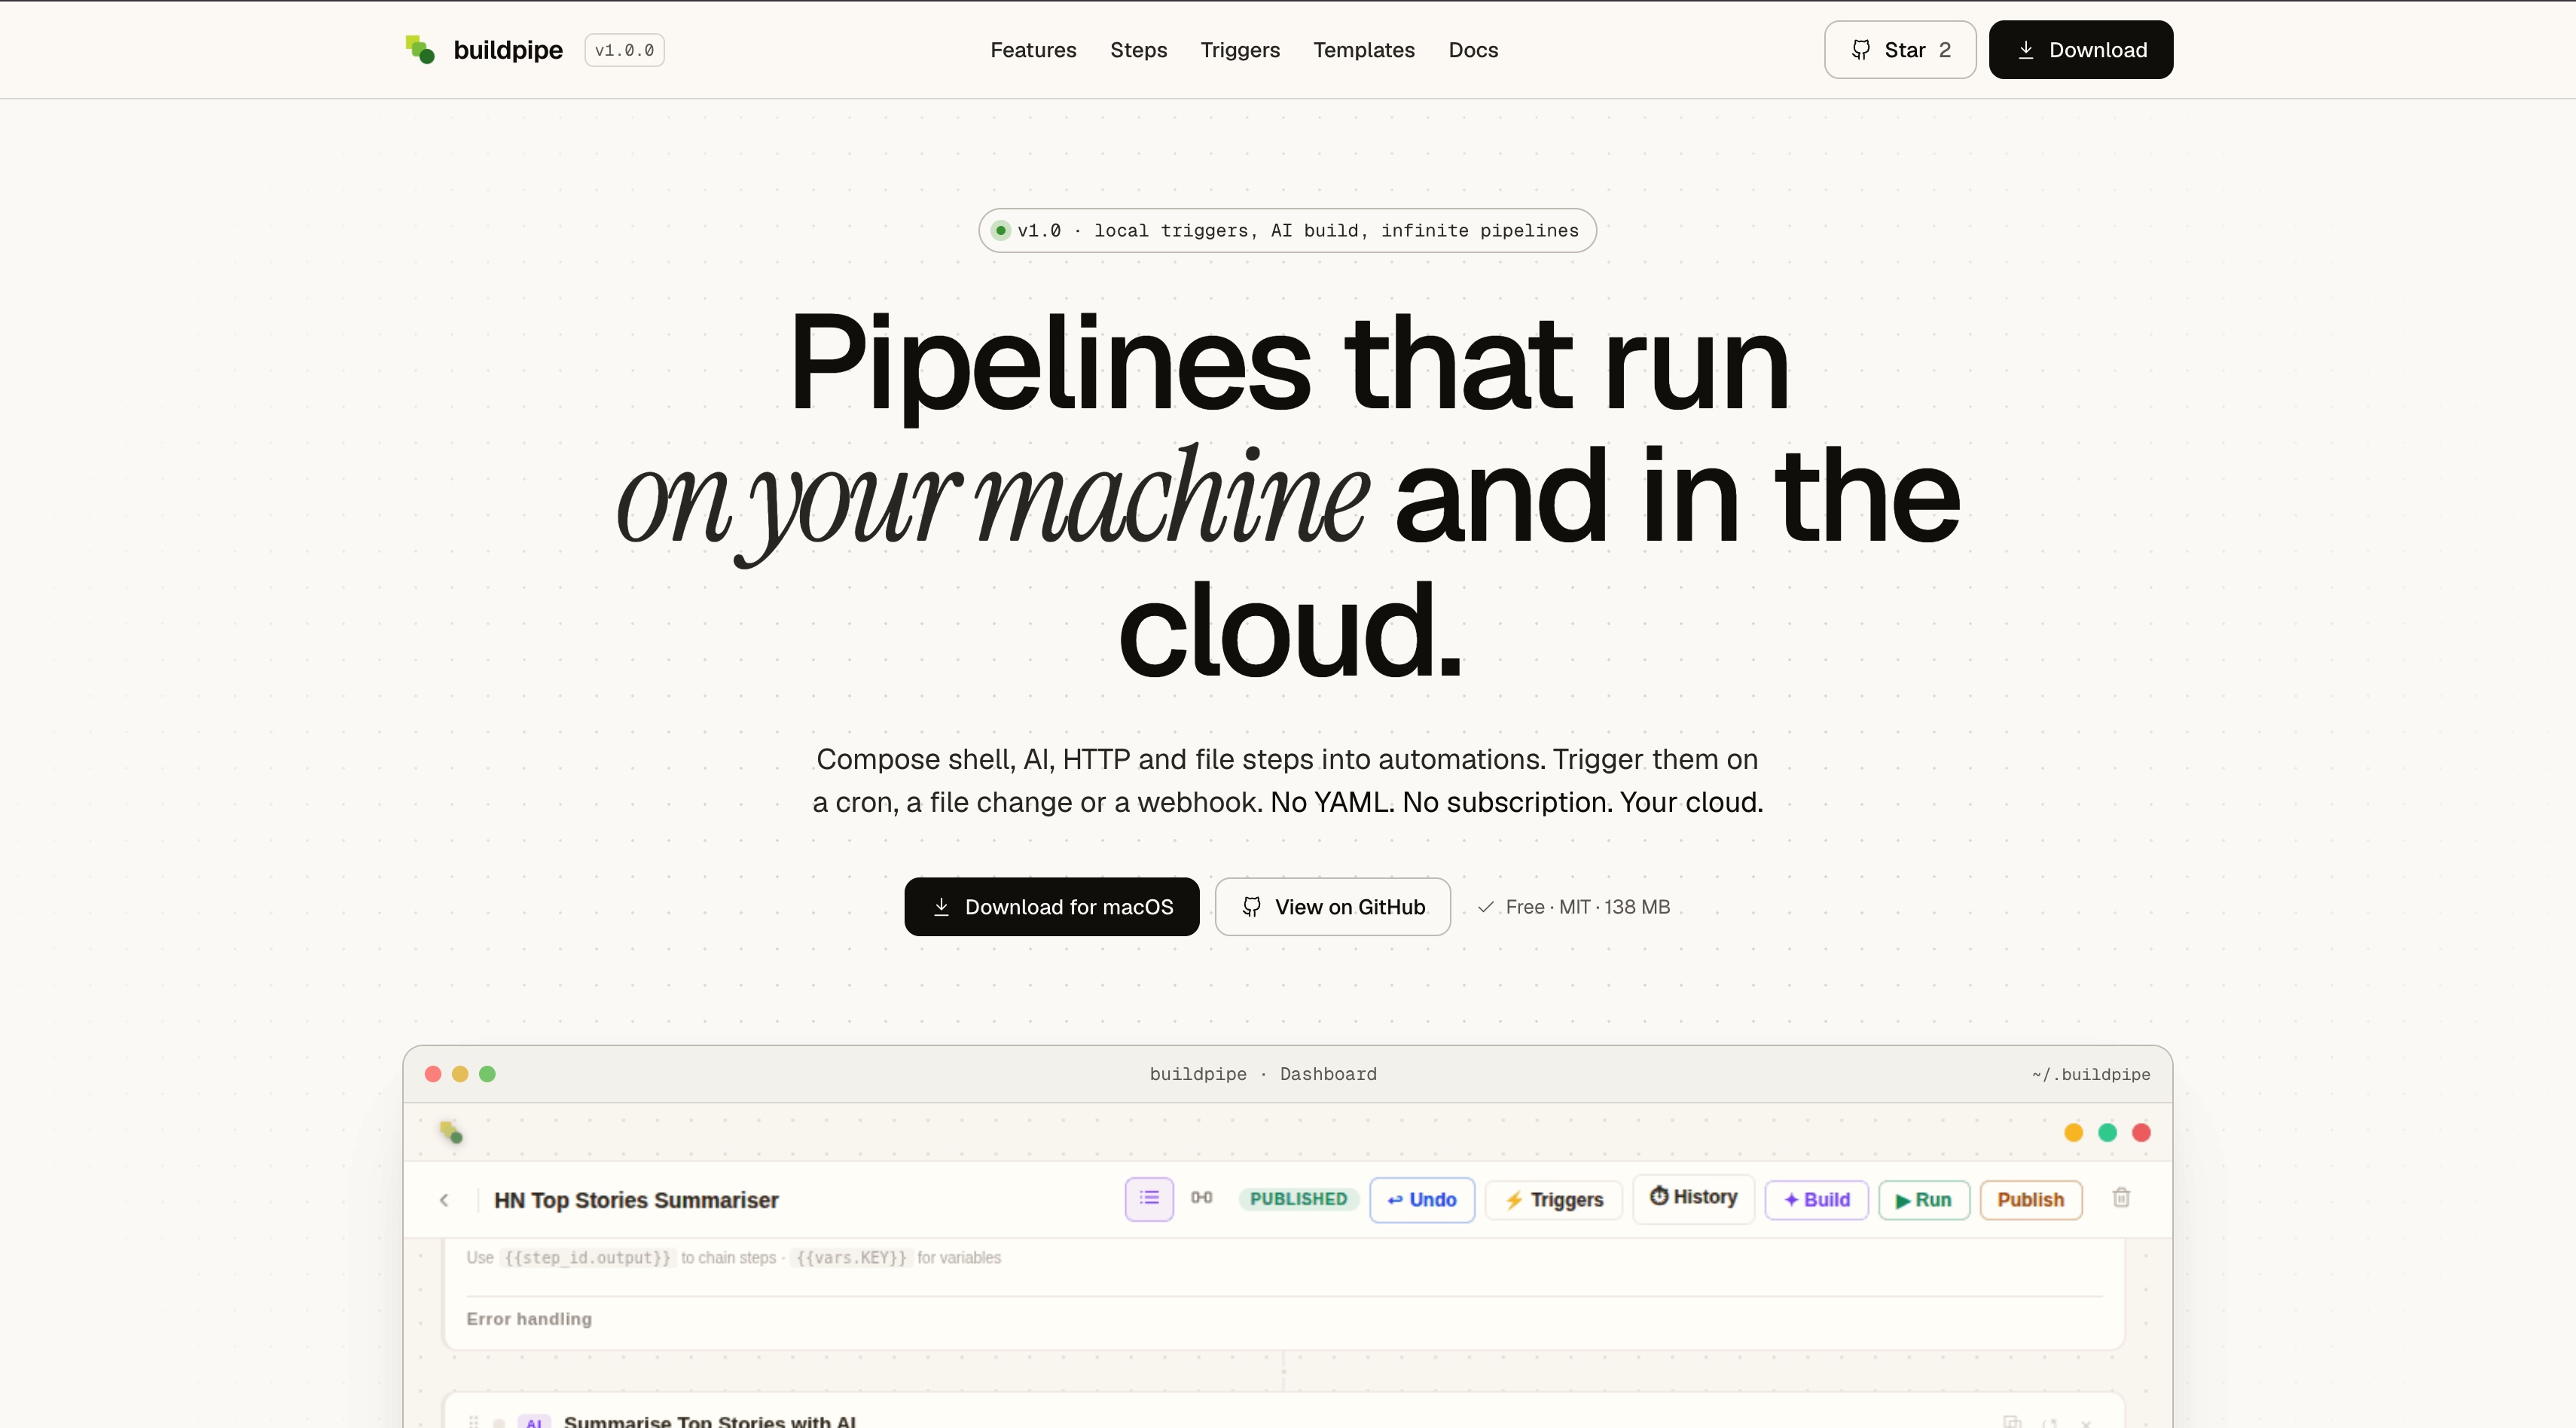
Task: Open the pipeline History
Action: (1693, 1198)
